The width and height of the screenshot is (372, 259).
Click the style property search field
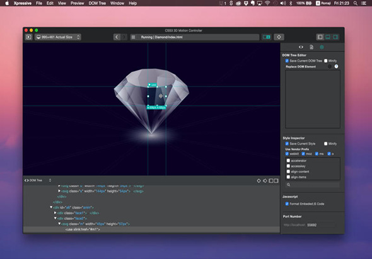coord(313,185)
